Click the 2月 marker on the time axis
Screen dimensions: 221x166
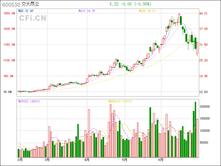click(20, 160)
